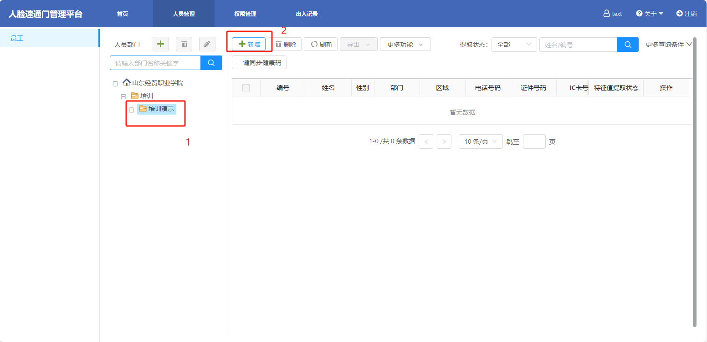Click the department search magnifier button
This screenshot has width=707, height=342.
pyautogui.click(x=211, y=63)
